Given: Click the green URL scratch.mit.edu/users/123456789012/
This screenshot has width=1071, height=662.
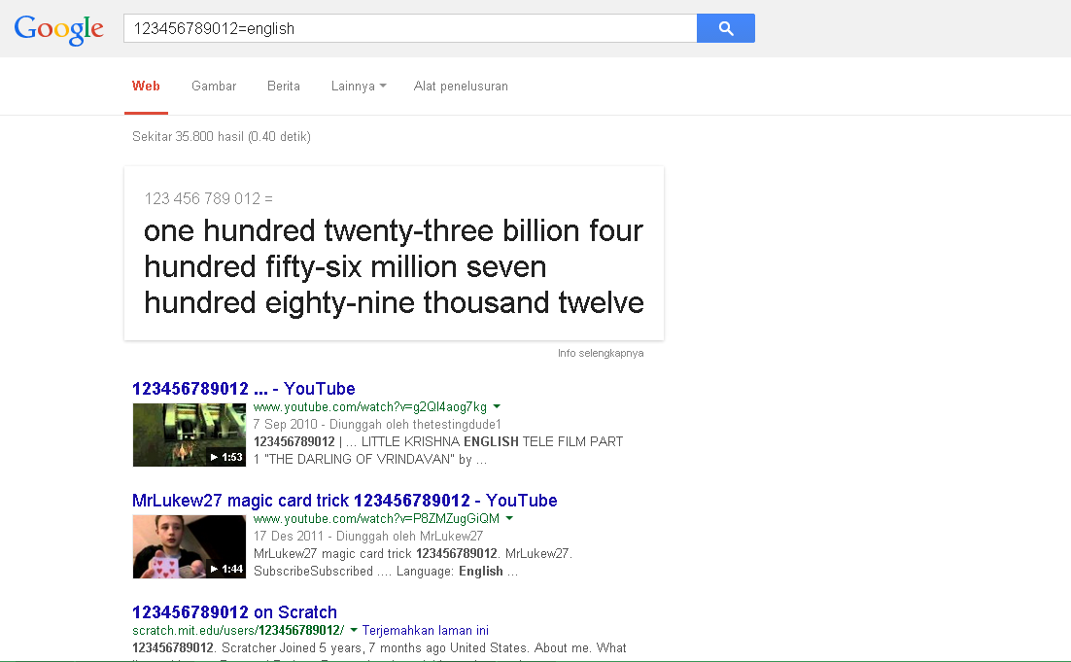Looking at the screenshot, I should (238, 631).
